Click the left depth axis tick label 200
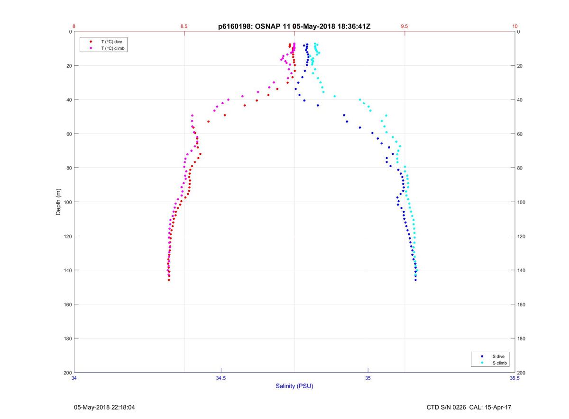This screenshot has width=569, height=419. click(67, 373)
